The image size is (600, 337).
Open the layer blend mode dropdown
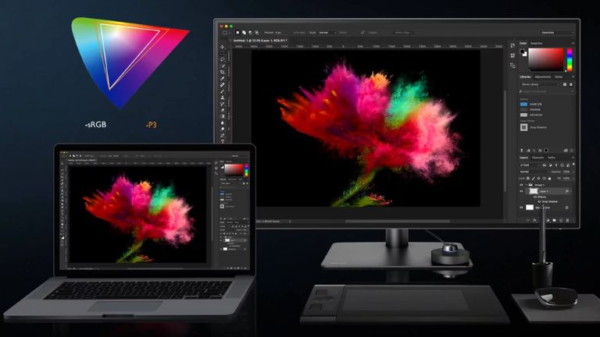535,172
